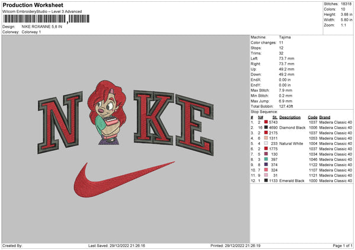Select the Width value 5.80 in
Screen dimensions: 355x250
click(346, 20)
